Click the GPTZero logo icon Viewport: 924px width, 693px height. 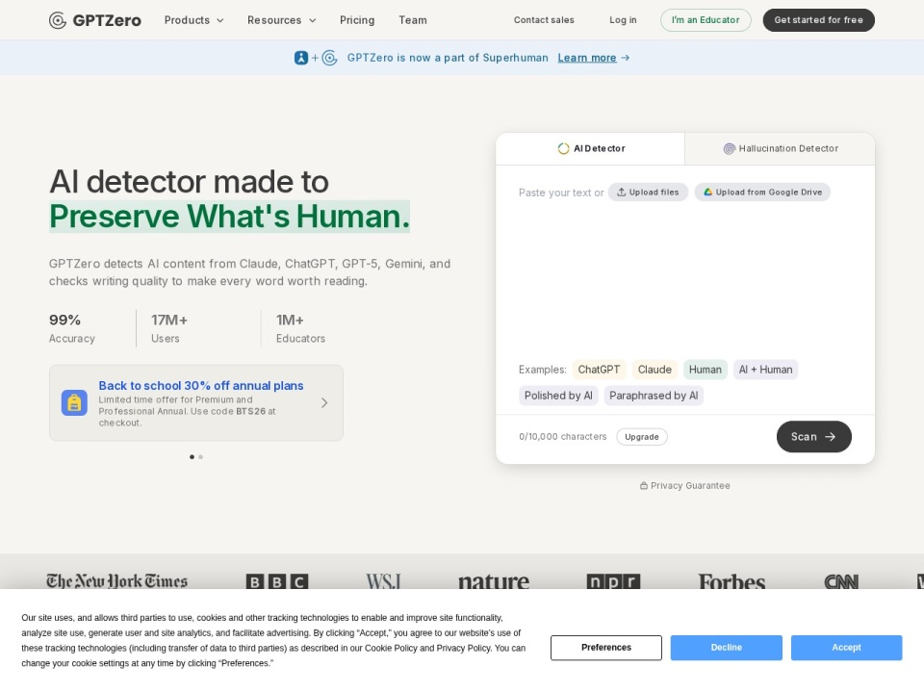(x=57, y=20)
